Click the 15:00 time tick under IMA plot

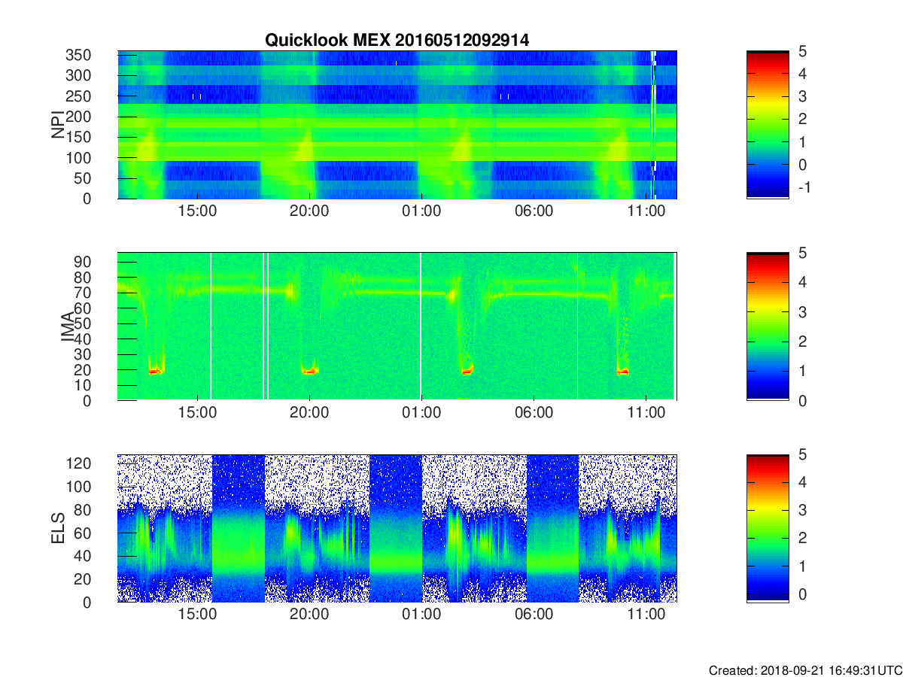(x=198, y=413)
